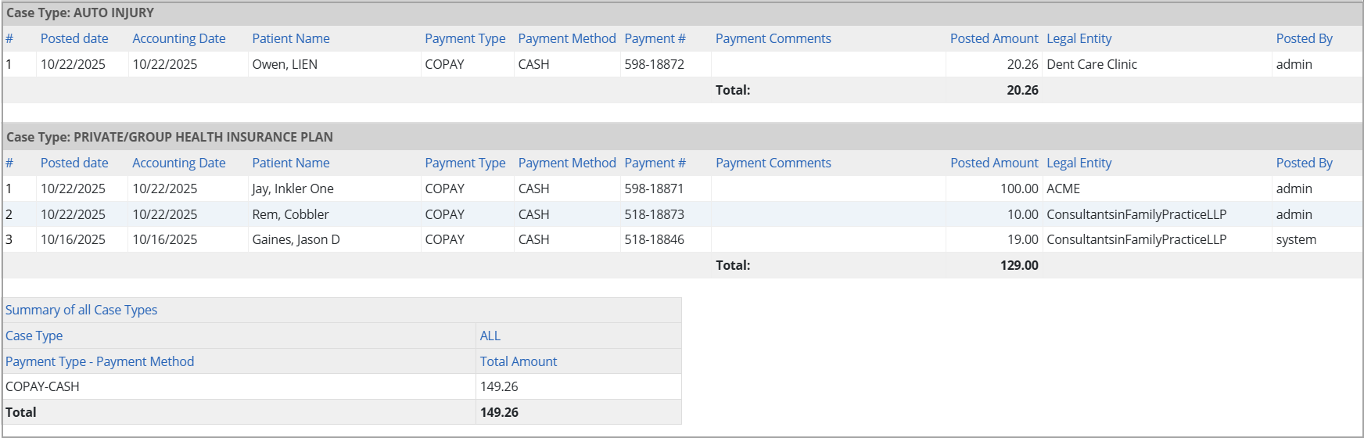Screen dimensions: 1364x438
Task: Click the Total Amount header in summary
Action: tap(518, 361)
